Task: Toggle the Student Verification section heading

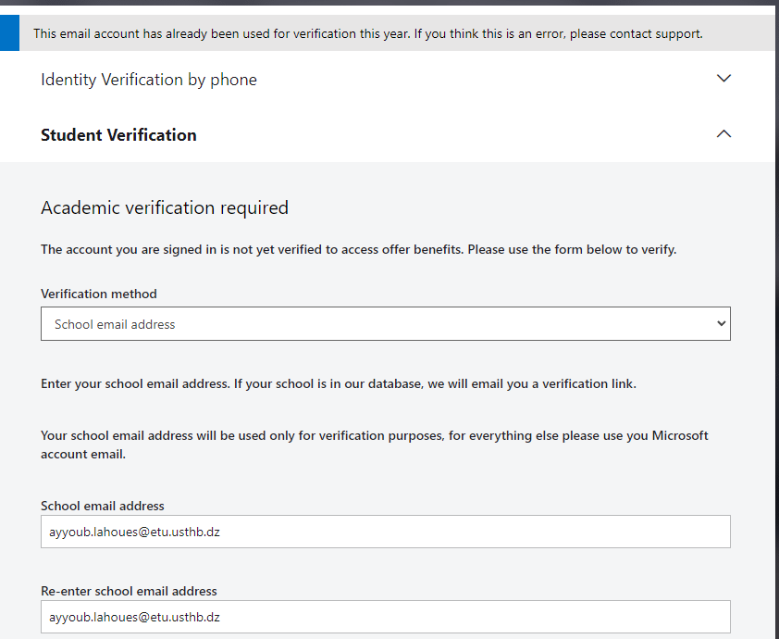Action: point(118,135)
